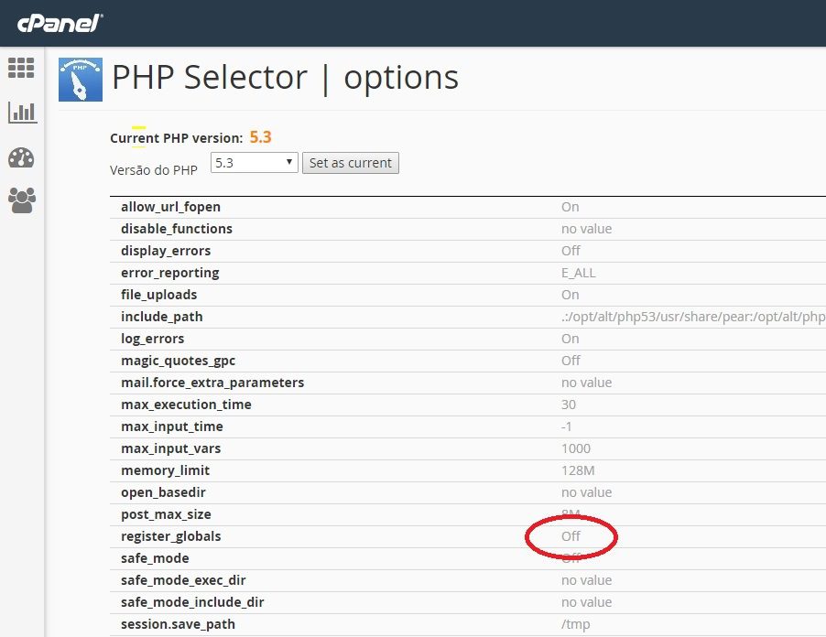This screenshot has width=826, height=637.
Task: Select the allow_url_fopen option label
Action: [170, 207]
